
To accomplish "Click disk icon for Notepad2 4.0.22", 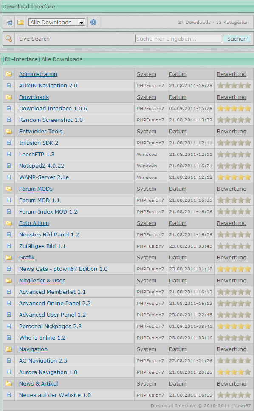I will click(x=9, y=166).
